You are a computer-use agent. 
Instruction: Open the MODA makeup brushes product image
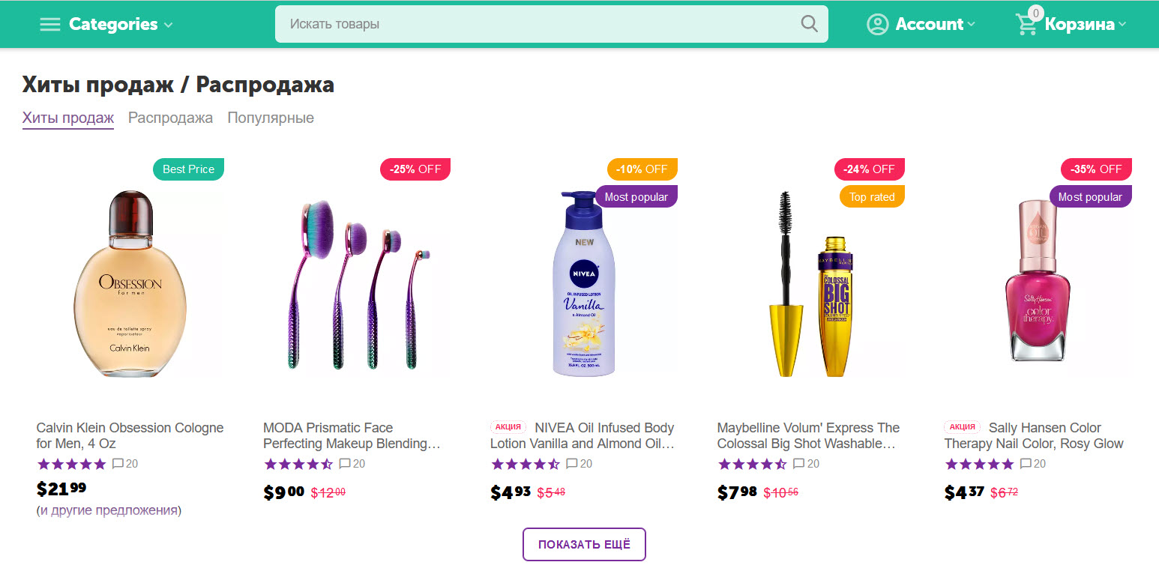coord(357,285)
